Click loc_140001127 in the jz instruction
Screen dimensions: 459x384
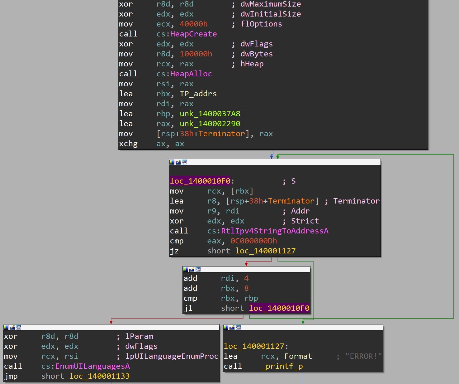click(265, 251)
